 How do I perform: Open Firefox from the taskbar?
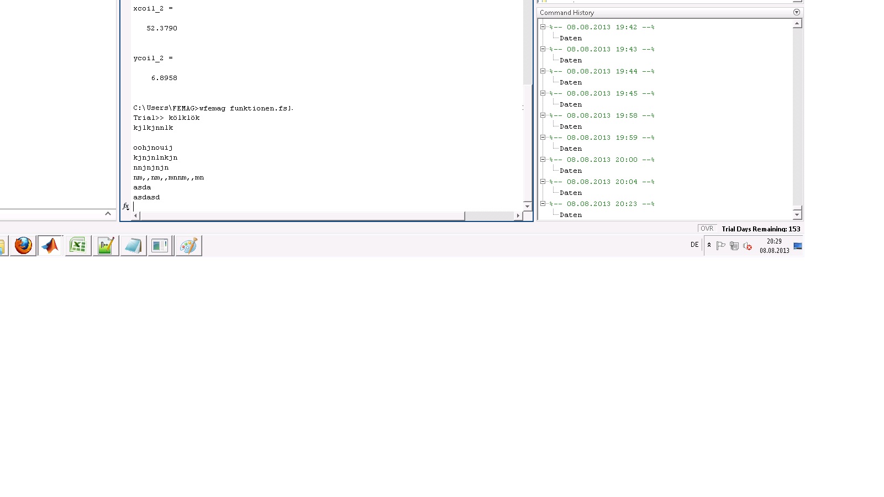coord(23,246)
